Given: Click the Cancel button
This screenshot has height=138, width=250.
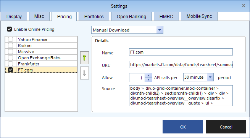Looking at the screenshot, I should [x=226, y=127].
